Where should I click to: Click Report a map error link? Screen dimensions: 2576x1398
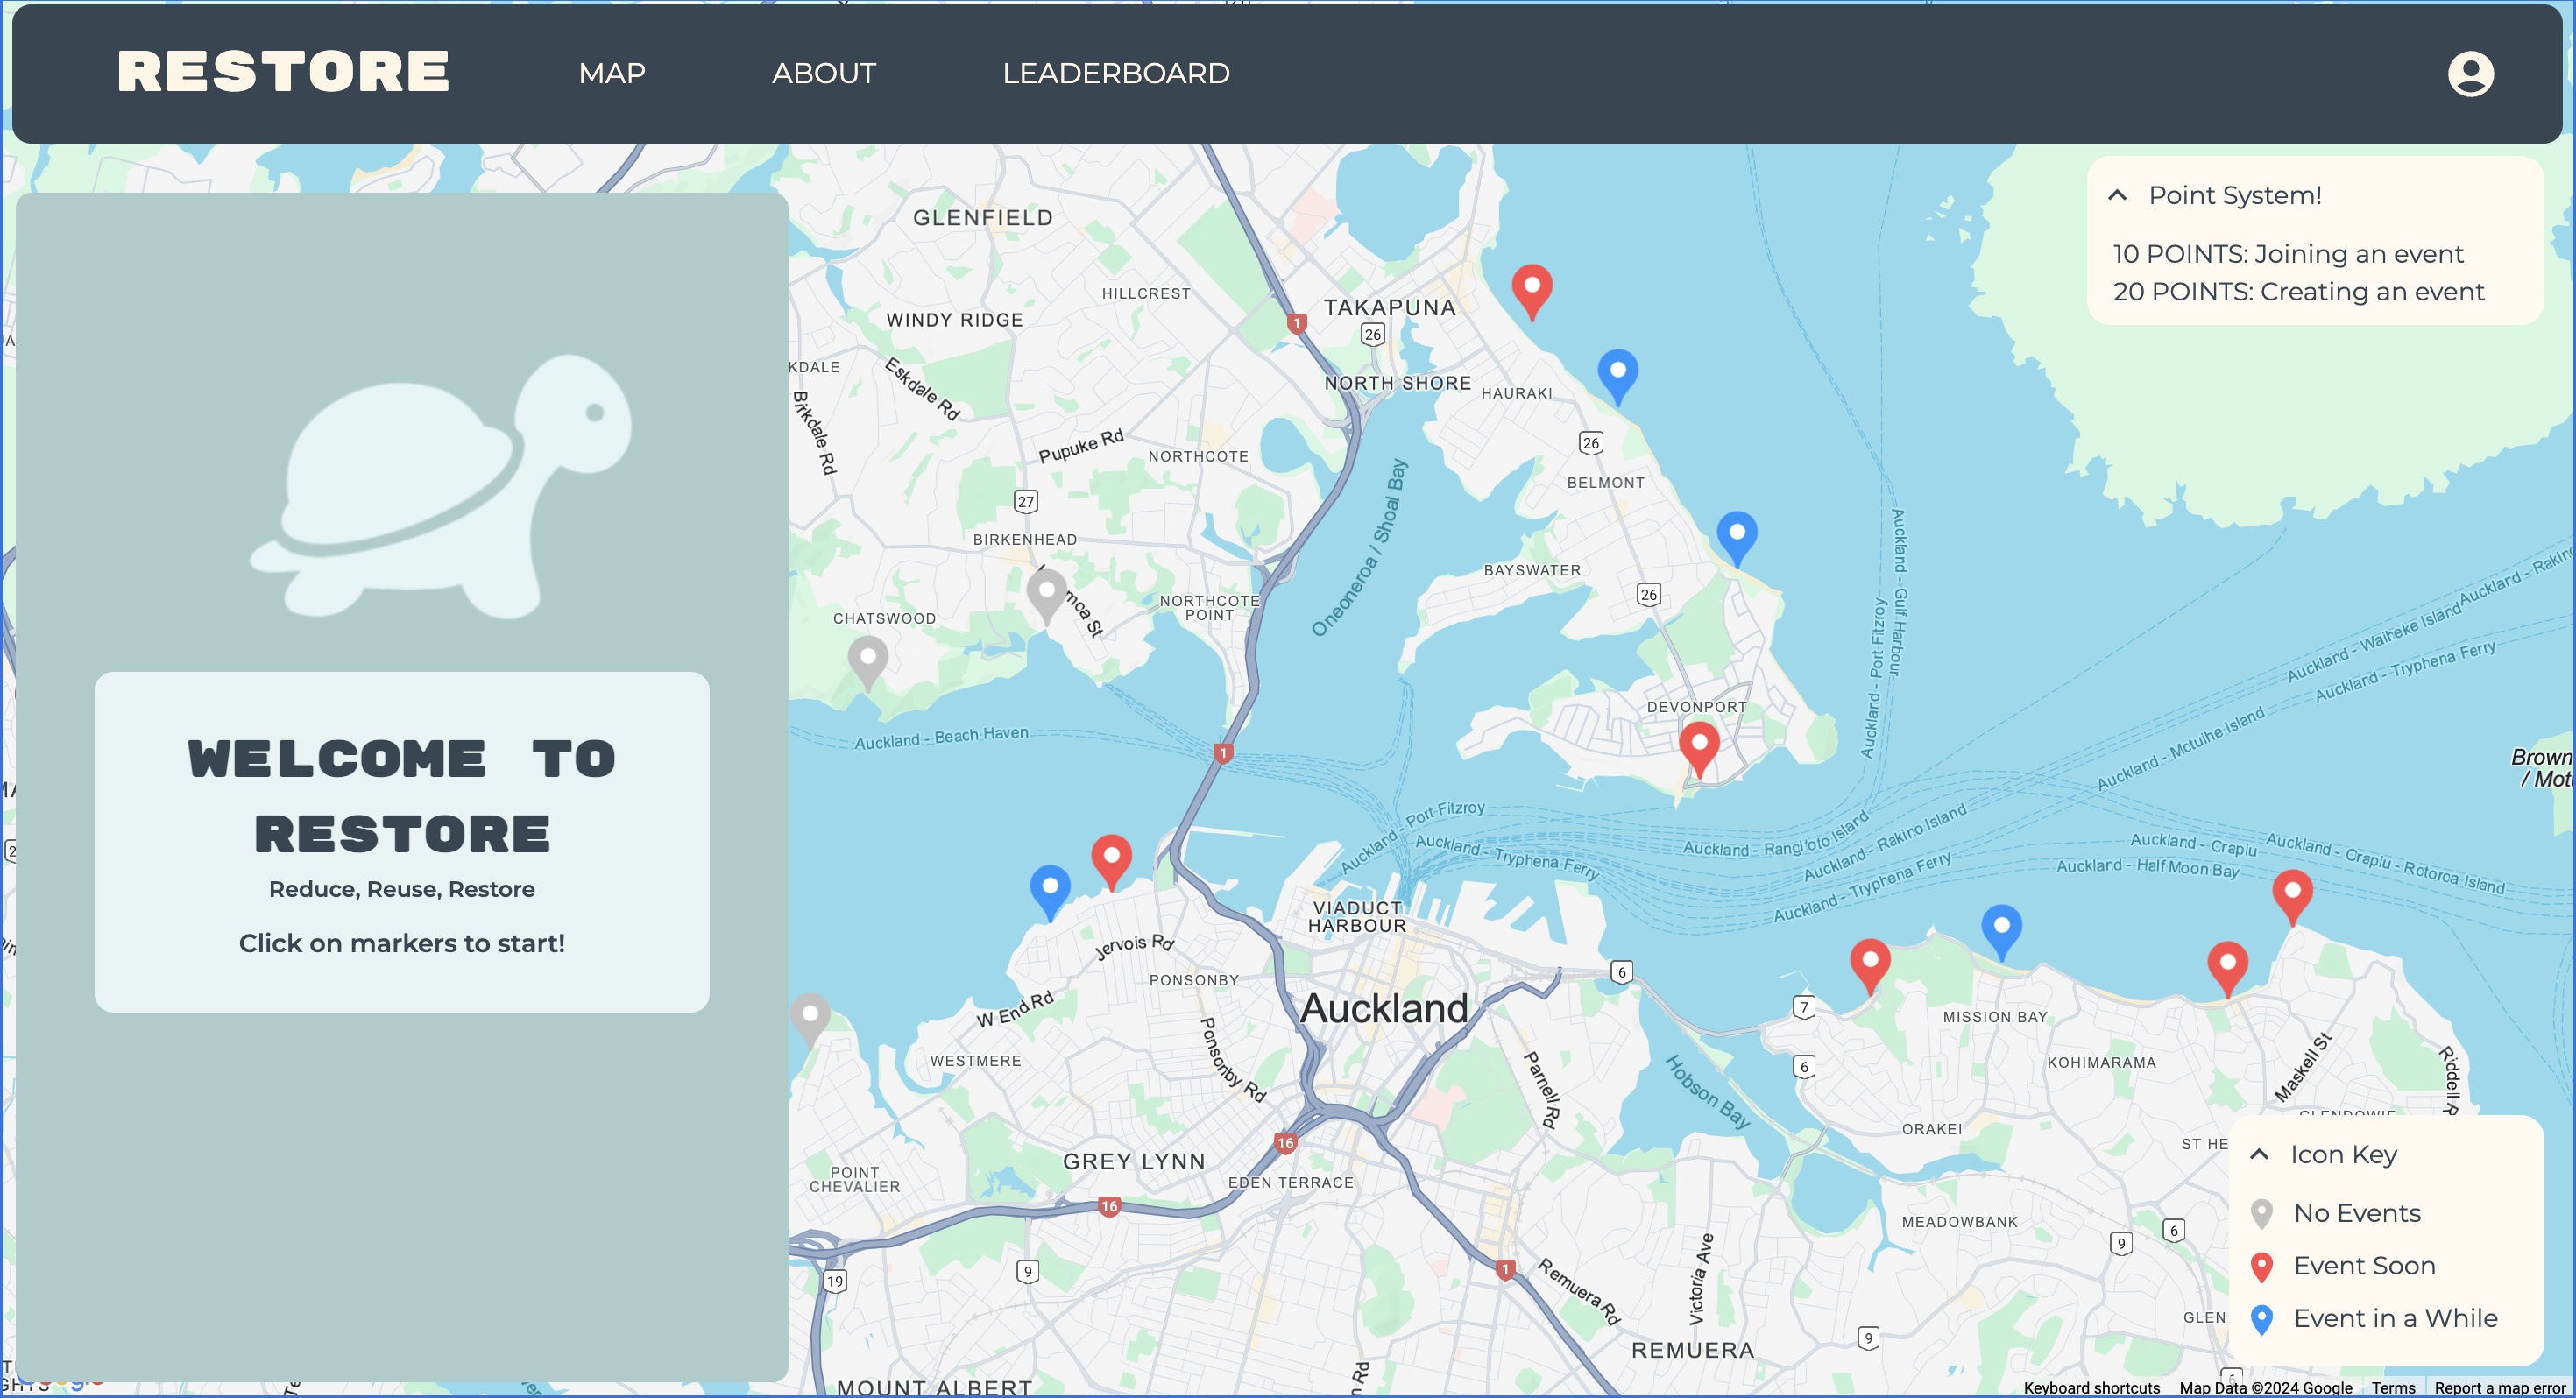click(x=2499, y=1388)
